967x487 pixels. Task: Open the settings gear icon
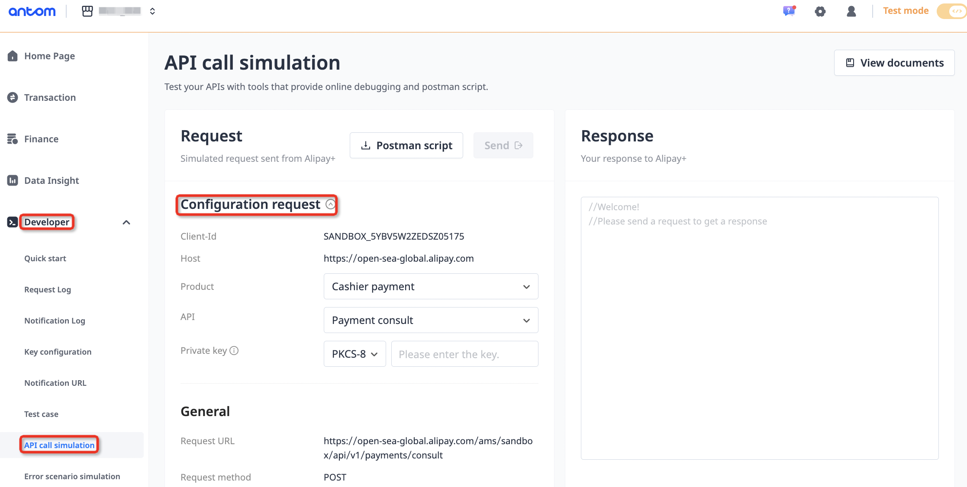(x=820, y=11)
